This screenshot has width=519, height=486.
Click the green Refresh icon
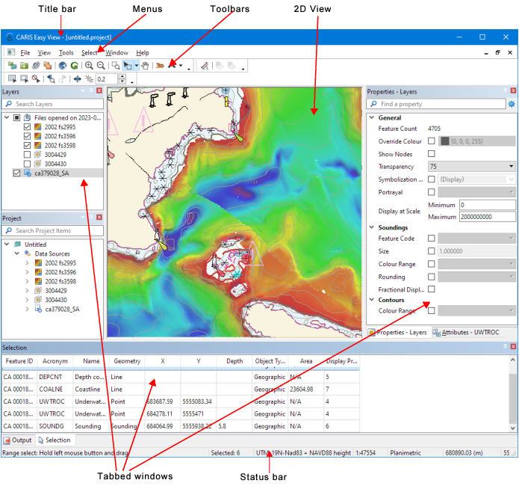(x=75, y=66)
